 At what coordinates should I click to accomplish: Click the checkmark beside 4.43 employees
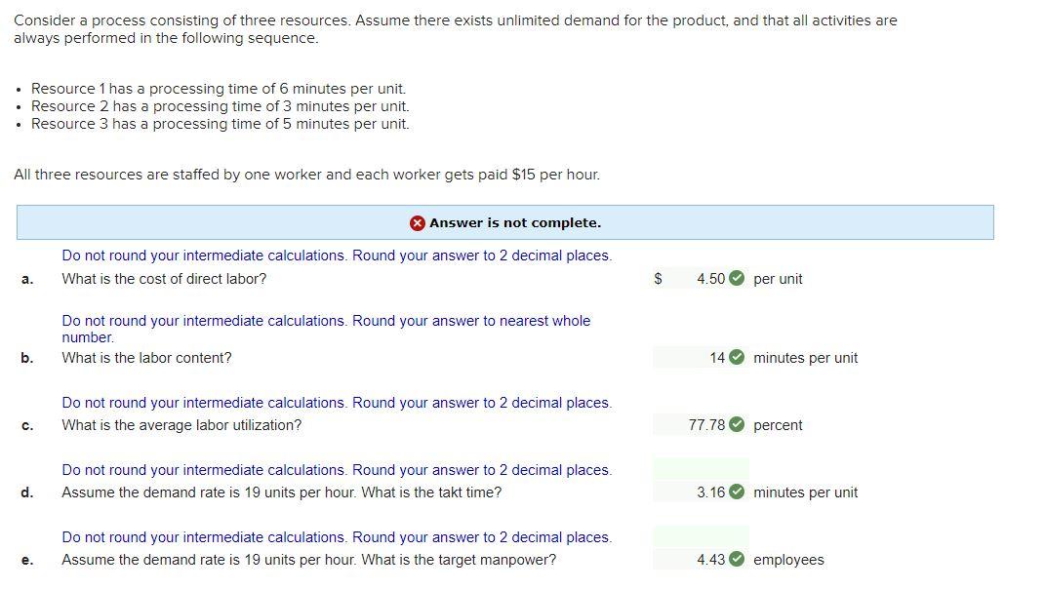tap(739, 560)
